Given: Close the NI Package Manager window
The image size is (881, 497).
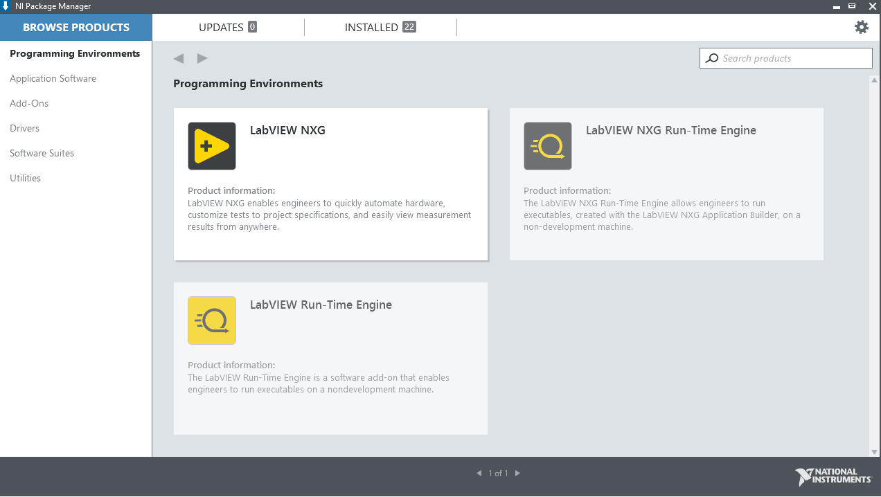Looking at the screenshot, I should pyautogui.click(x=872, y=6).
